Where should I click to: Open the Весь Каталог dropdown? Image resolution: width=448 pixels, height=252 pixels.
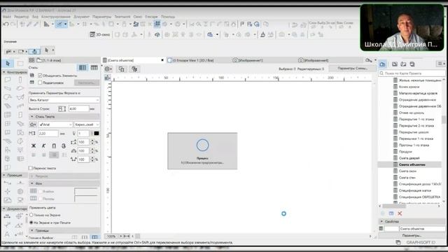pos(64,100)
